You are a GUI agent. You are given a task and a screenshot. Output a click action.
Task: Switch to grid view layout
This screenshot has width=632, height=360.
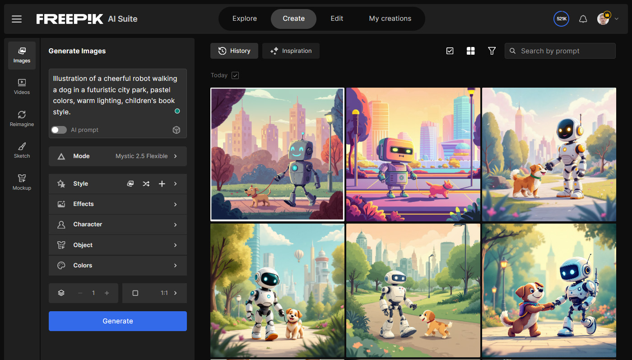(x=470, y=51)
